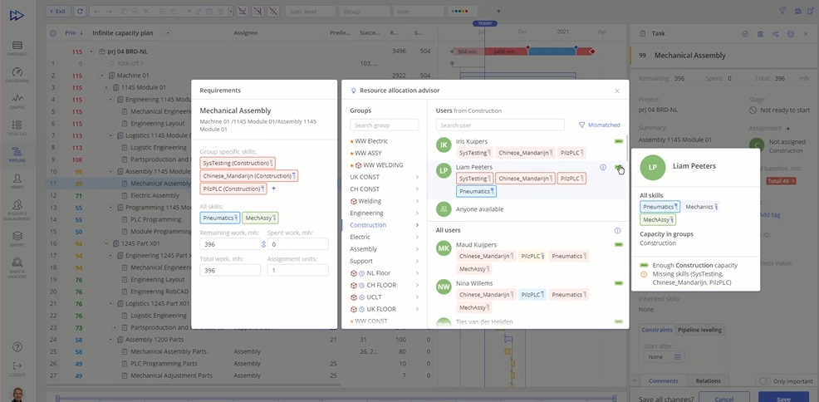
Task: Open the Tasks List sidebar icon
Action: pos(17,127)
